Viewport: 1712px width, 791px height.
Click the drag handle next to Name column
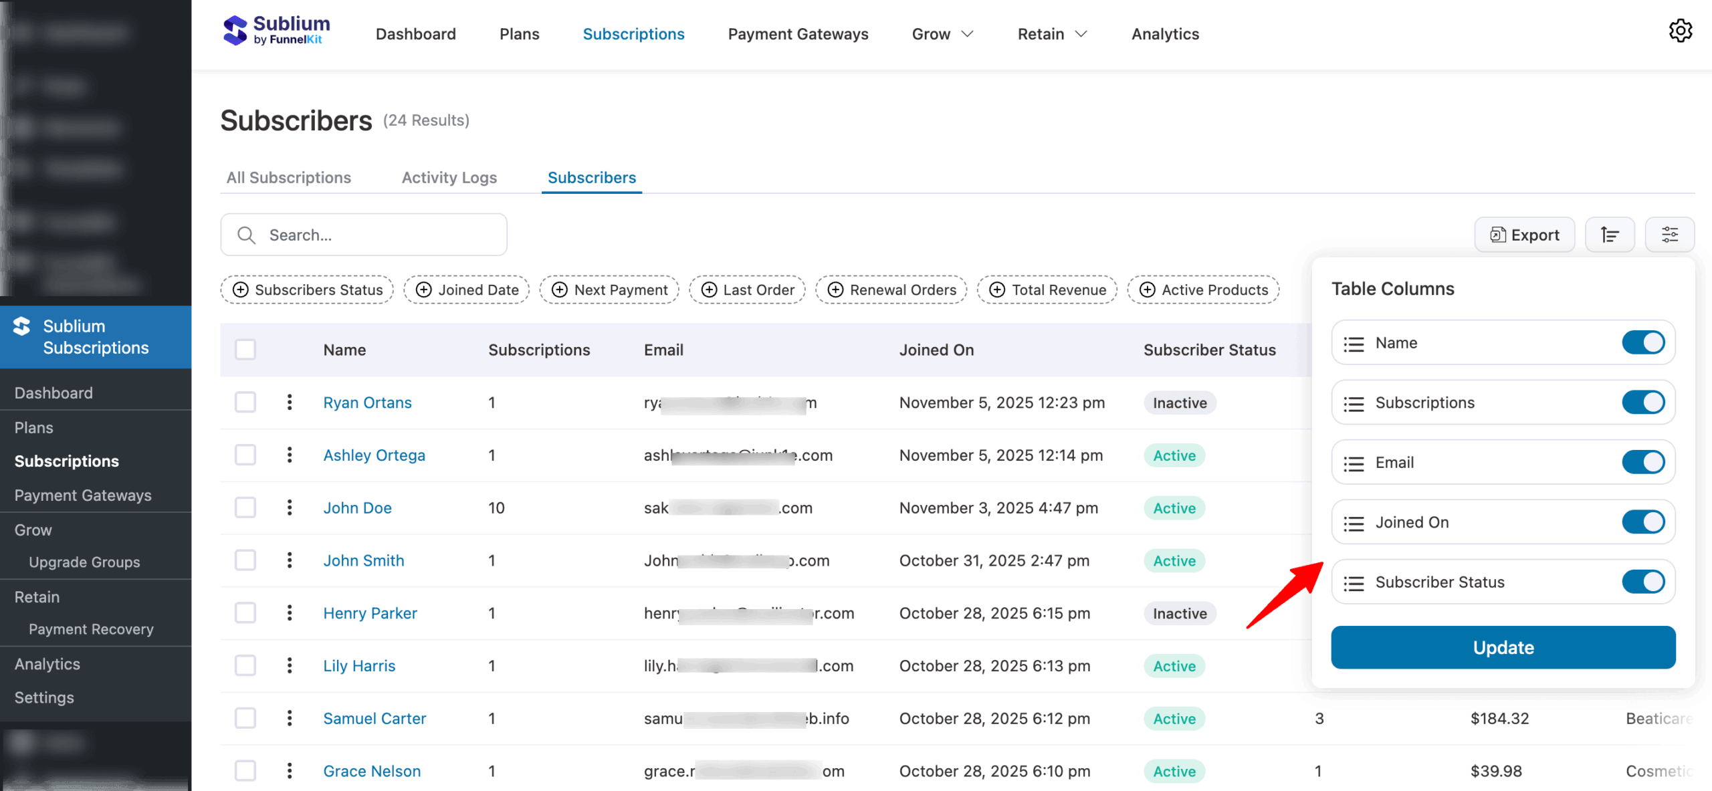pos(1355,342)
